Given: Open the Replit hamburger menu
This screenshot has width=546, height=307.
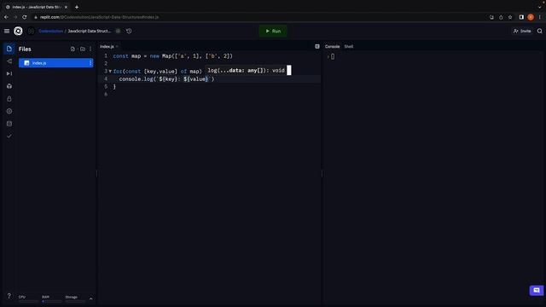Looking at the screenshot, I should 7,31.
